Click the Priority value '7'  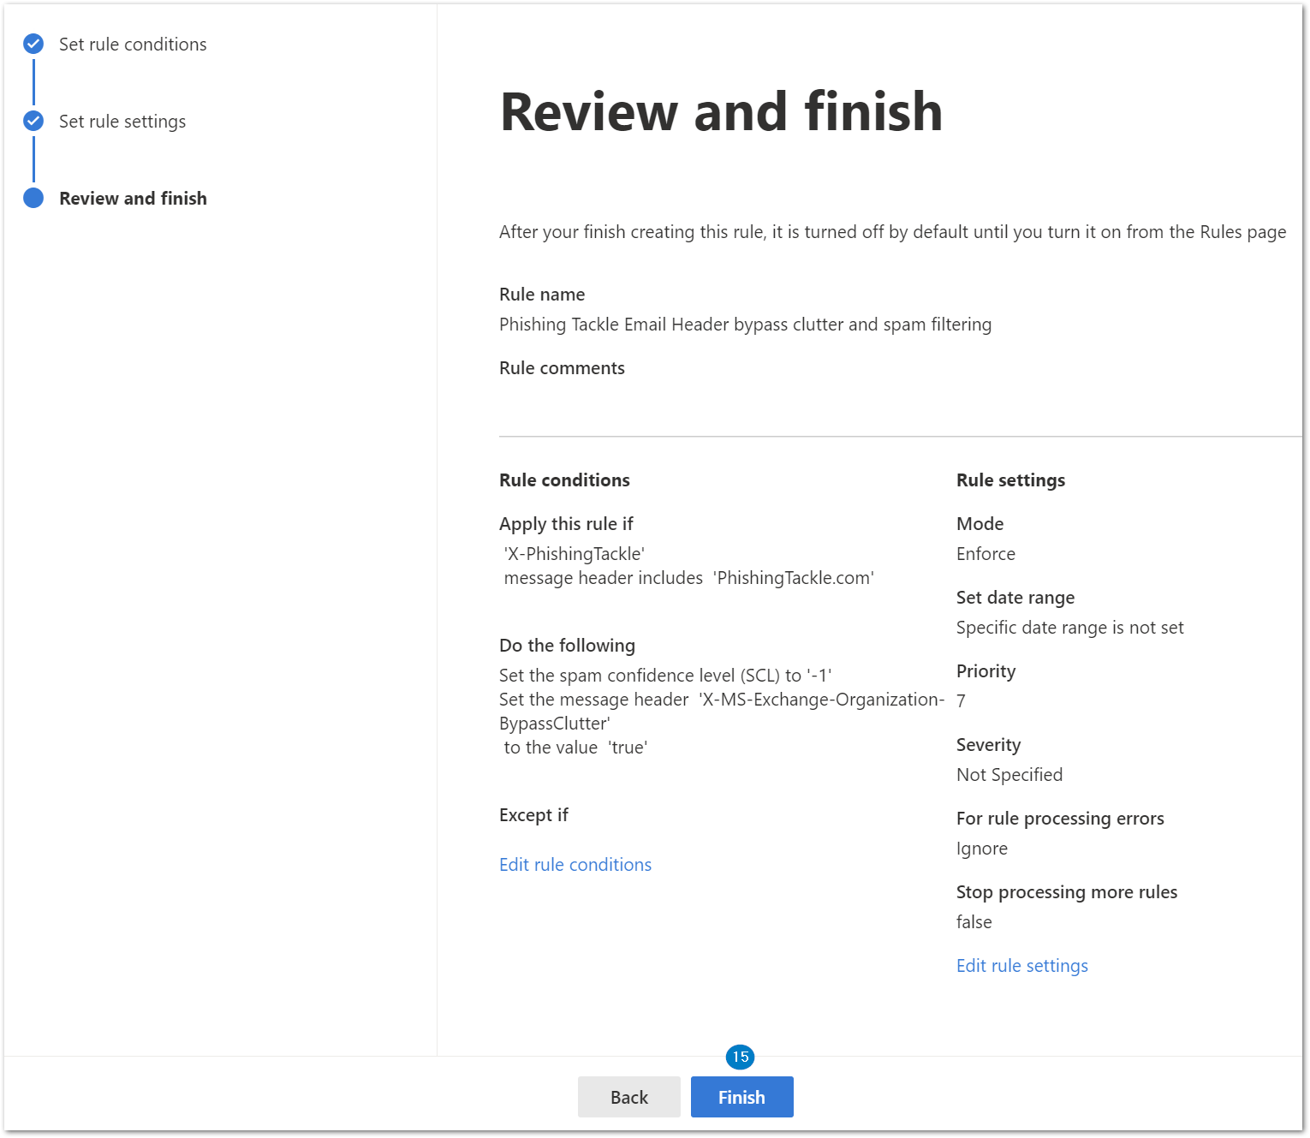[961, 701]
